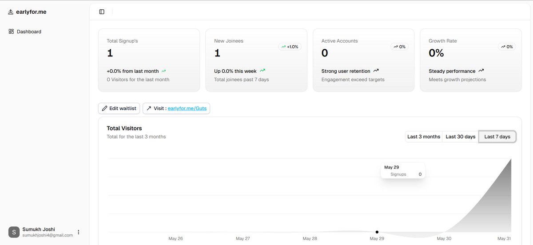Click the Sumukh Joshi avatar
533x245 pixels.
(14, 232)
